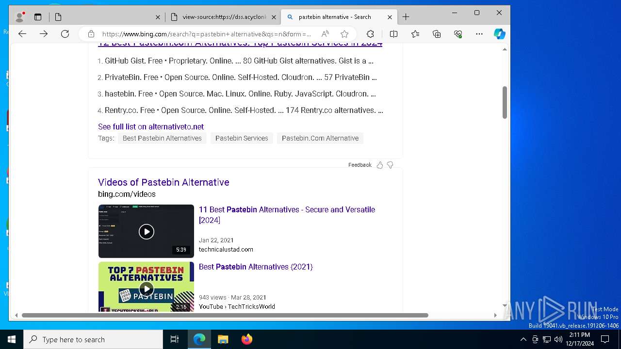The width and height of the screenshot is (621, 349).
Task: Click the horizontal scrollbar thumb
Action: (225, 315)
